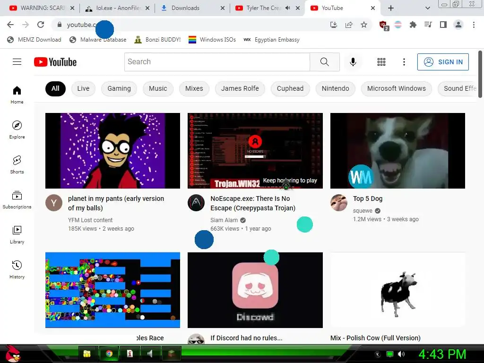
Task: Open the Malware Database bookmark
Action: (x=98, y=40)
